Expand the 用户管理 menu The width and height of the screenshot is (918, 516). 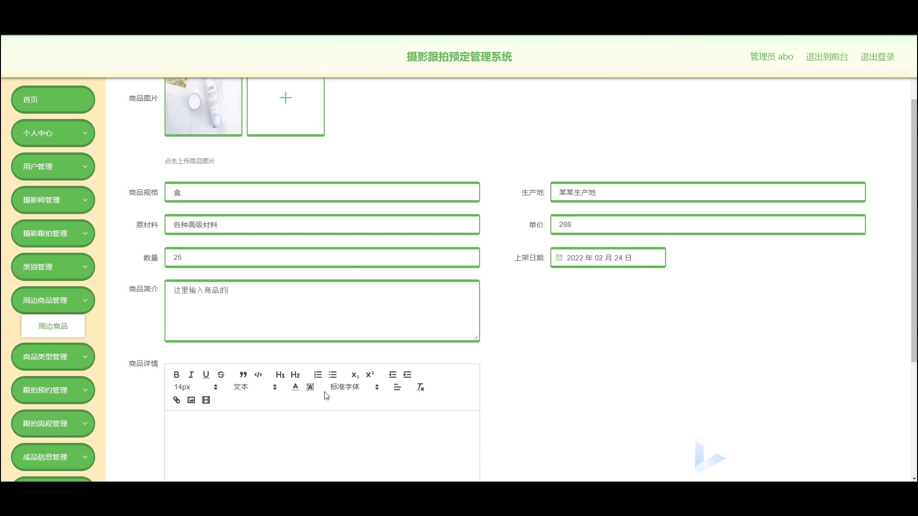click(53, 166)
